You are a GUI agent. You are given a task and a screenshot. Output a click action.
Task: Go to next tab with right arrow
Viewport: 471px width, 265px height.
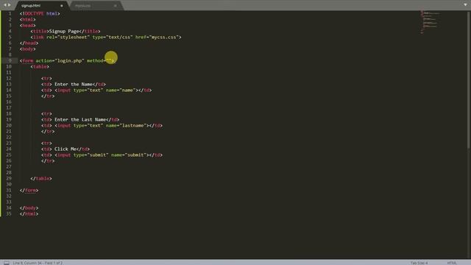(x=9, y=5)
